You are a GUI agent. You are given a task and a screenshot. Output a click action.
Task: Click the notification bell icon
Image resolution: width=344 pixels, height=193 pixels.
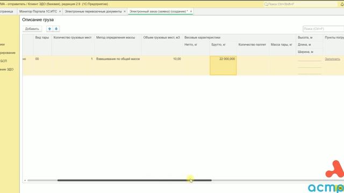342,4
